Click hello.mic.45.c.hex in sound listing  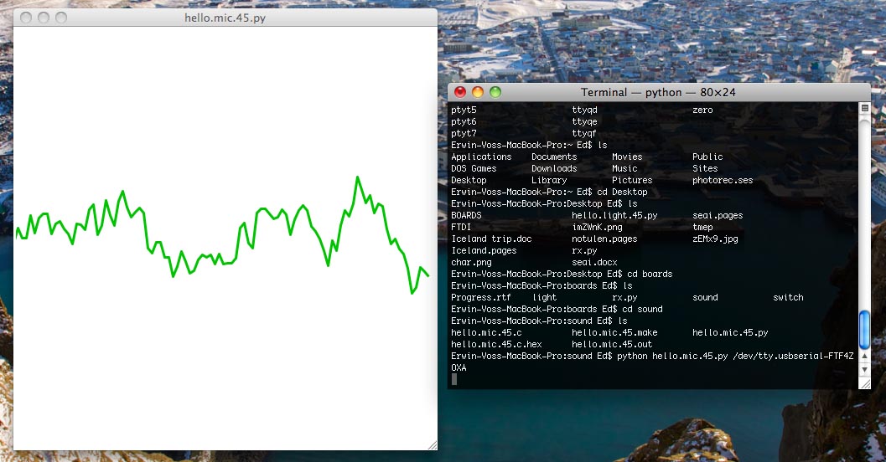[x=497, y=345]
